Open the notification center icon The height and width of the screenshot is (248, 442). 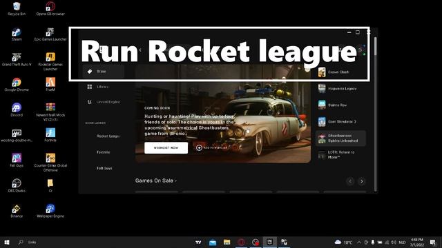point(433,242)
